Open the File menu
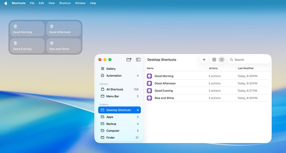Screen dimensions: 286x153 [x=32, y=3]
